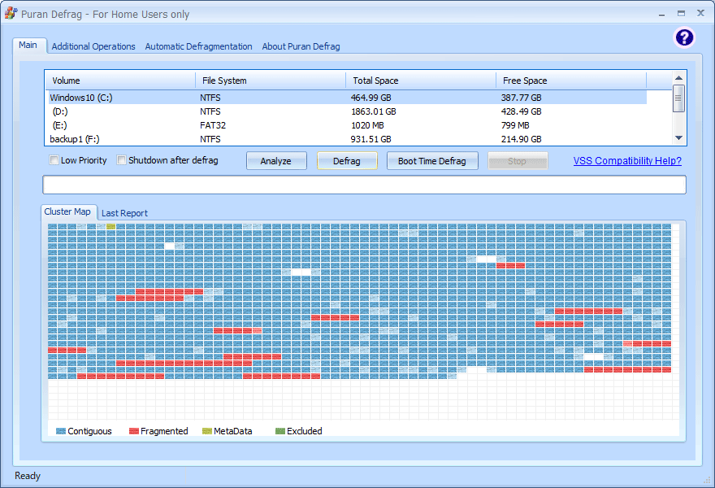The width and height of the screenshot is (715, 488).
Task: Click the empty progress status bar
Action: pyautogui.click(x=364, y=185)
